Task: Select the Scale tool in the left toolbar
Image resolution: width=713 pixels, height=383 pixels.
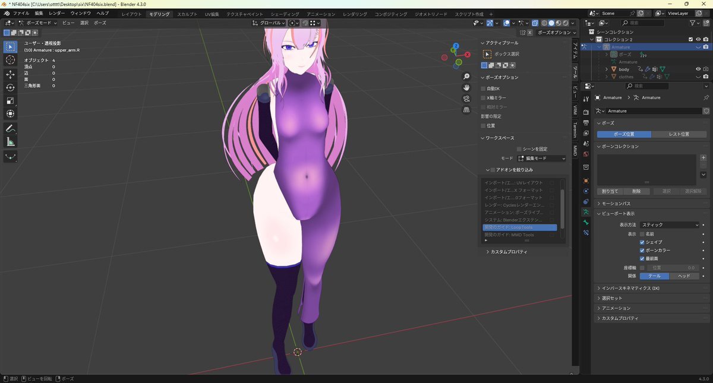Action: click(x=10, y=100)
